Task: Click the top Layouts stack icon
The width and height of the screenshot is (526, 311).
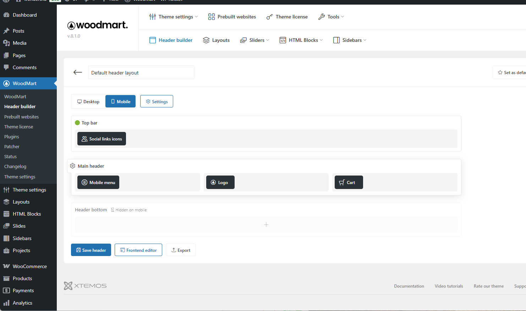Action: pyautogui.click(x=206, y=40)
